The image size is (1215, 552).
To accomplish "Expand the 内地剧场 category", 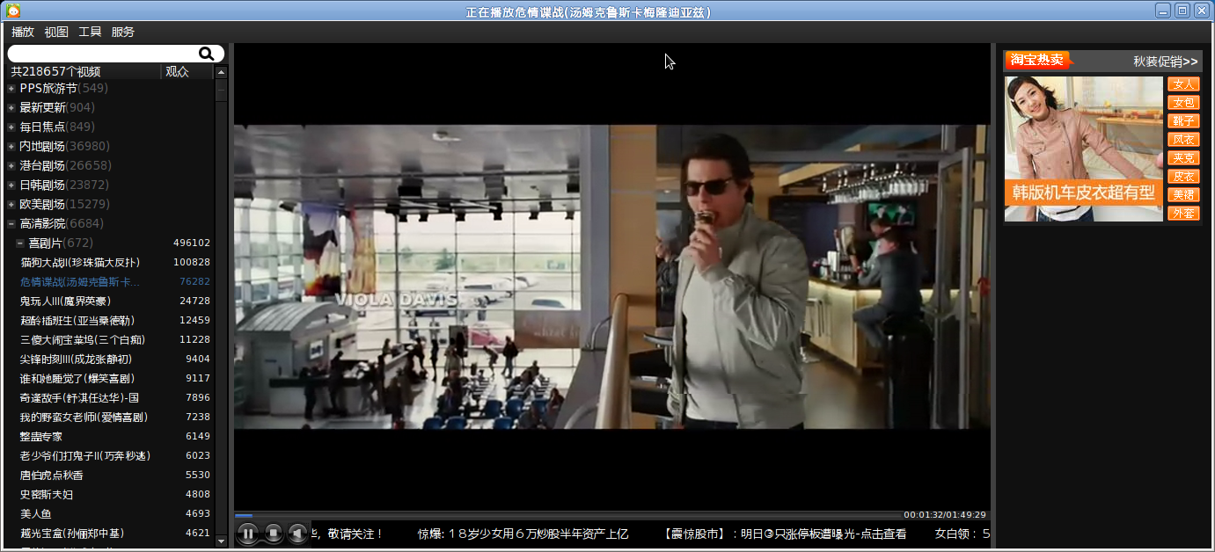I will pos(11,147).
